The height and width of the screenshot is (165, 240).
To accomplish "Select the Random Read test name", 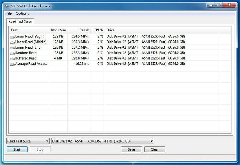I will (26, 53).
